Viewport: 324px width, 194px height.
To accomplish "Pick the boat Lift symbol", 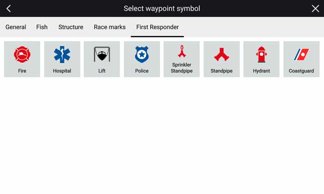I will [x=102, y=55].
